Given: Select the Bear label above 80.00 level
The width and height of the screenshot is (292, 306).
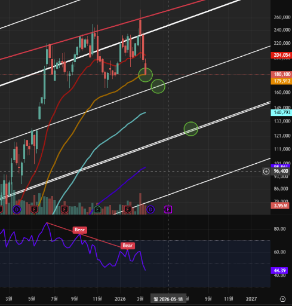Looking at the screenshot, I should pyautogui.click(x=79, y=230).
